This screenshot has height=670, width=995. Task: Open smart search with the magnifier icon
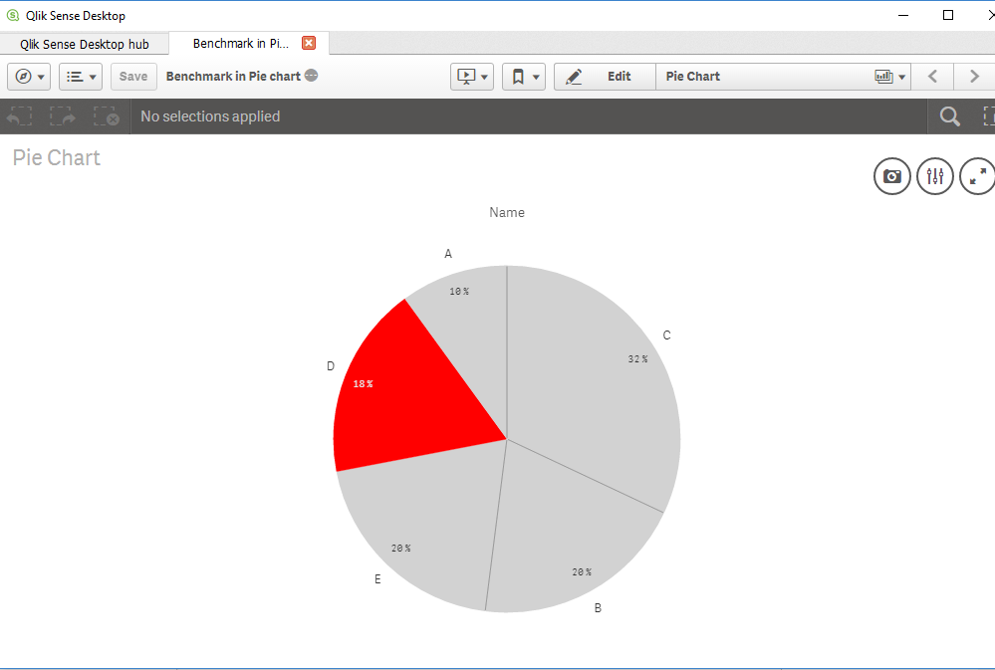click(948, 115)
